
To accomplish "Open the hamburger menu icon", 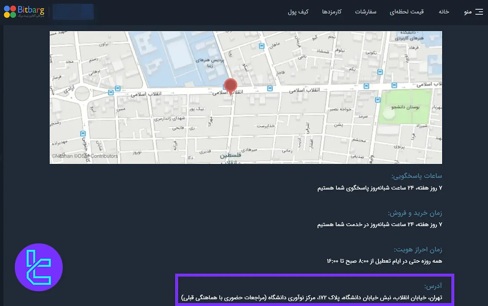I will 479,12.
